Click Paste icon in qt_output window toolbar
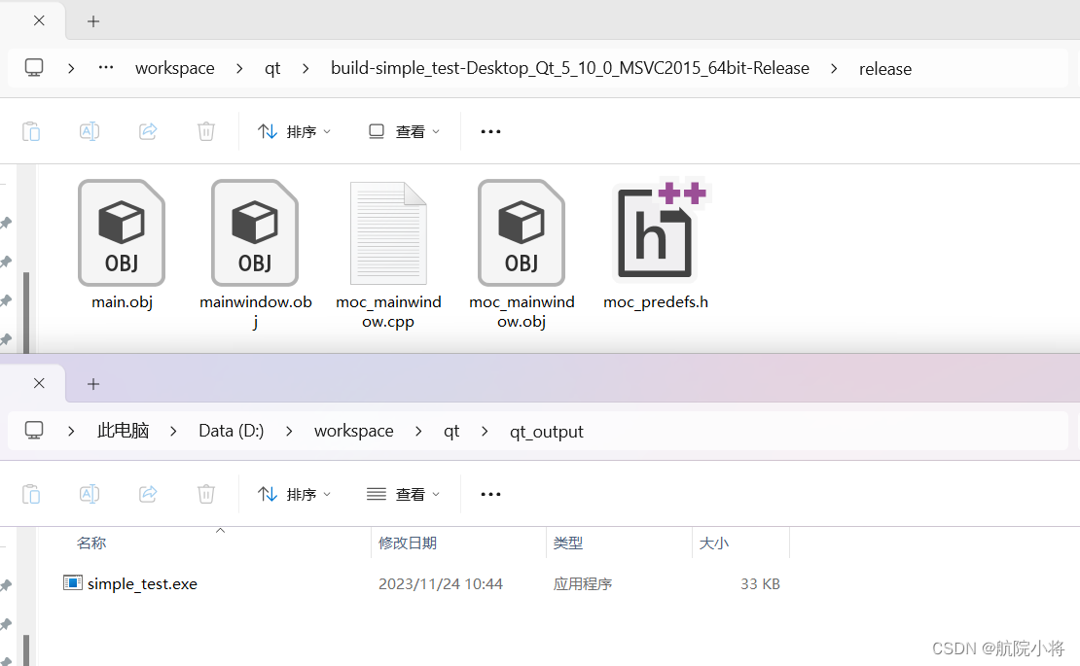This screenshot has height=666, width=1080. (31, 494)
